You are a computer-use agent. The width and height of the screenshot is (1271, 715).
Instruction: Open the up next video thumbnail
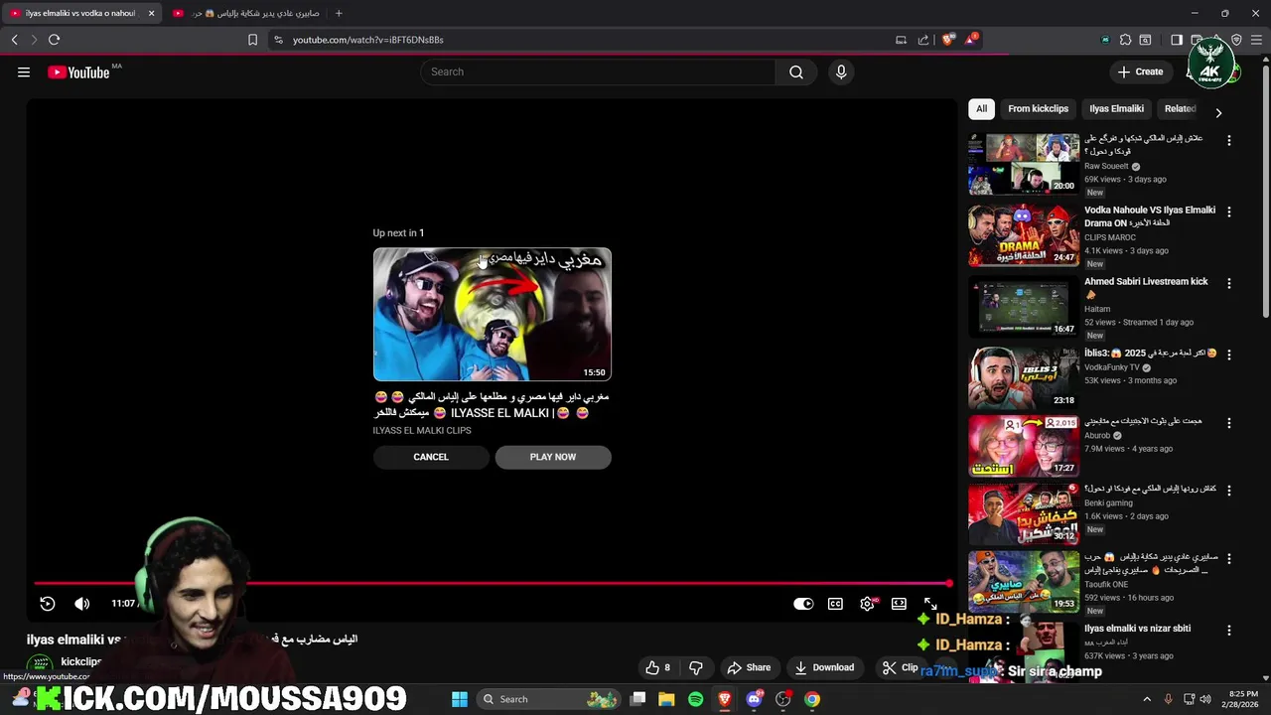493,314
